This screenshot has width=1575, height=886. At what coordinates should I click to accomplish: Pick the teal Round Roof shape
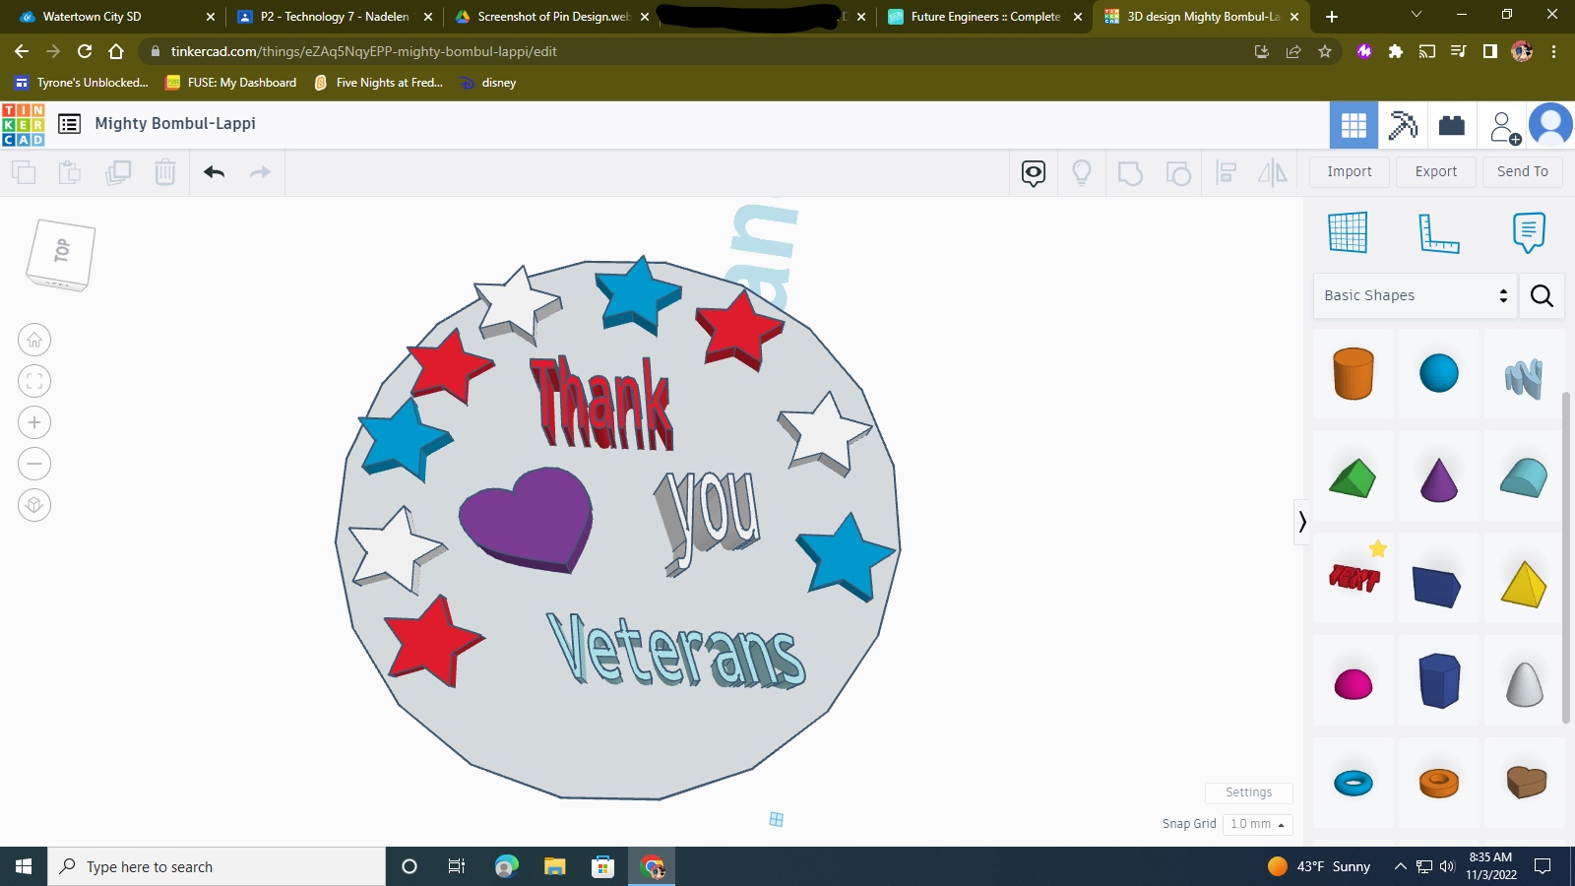1524,477
